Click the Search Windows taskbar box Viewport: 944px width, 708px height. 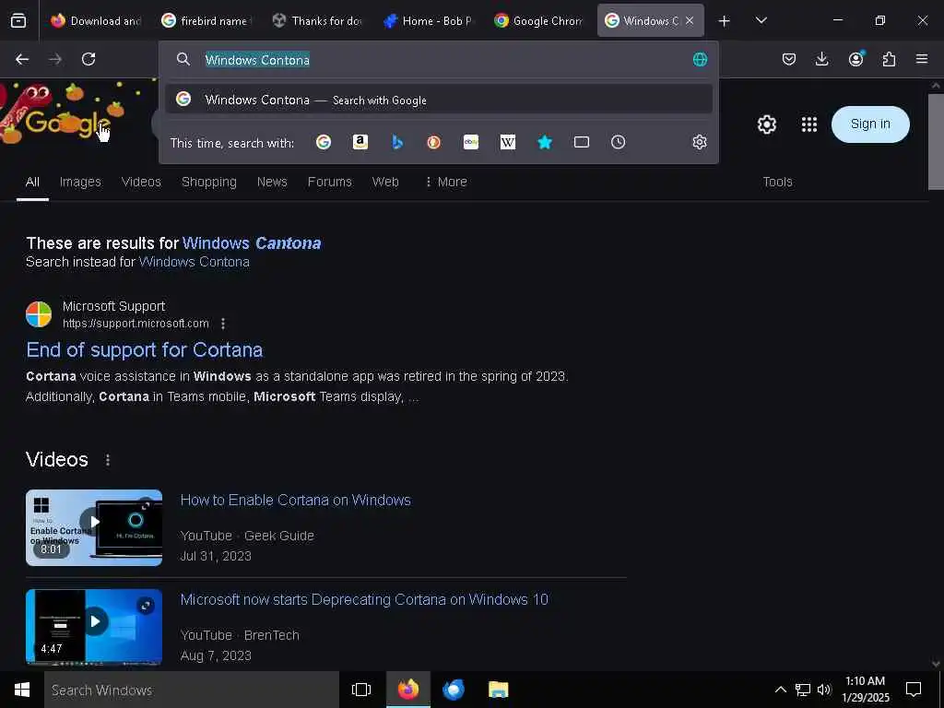coord(192,690)
